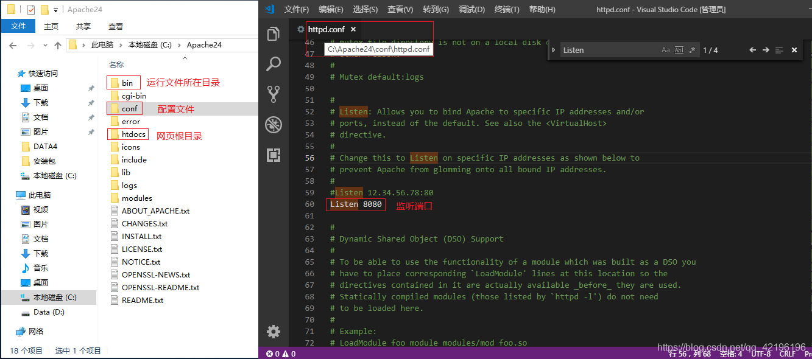Select the cgi-bin folder

pos(134,96)
